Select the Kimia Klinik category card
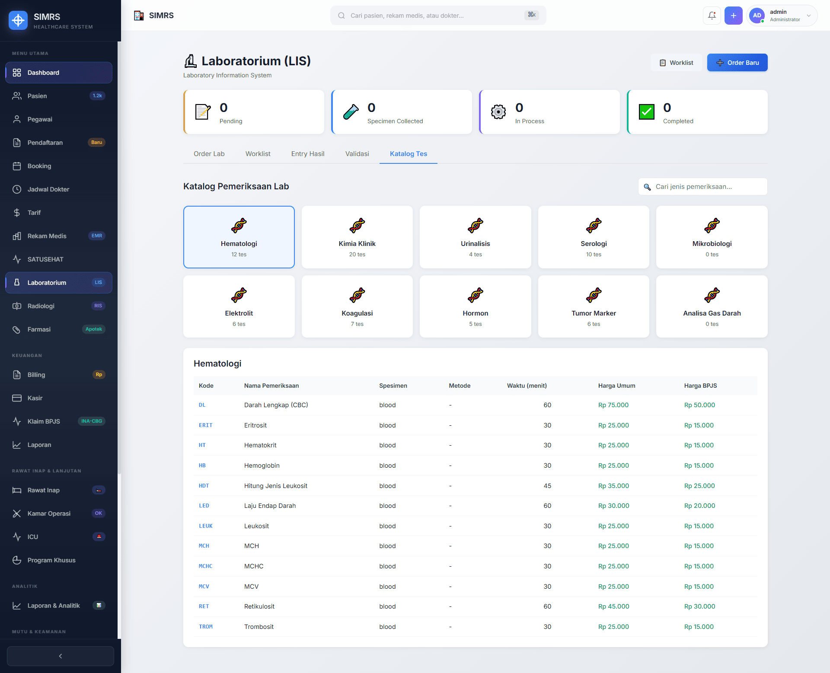Screen dimensions: 830x673 coord(357,237)
